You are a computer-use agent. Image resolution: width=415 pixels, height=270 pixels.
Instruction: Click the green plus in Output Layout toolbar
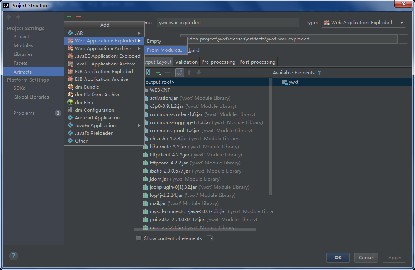click(158, 72)
